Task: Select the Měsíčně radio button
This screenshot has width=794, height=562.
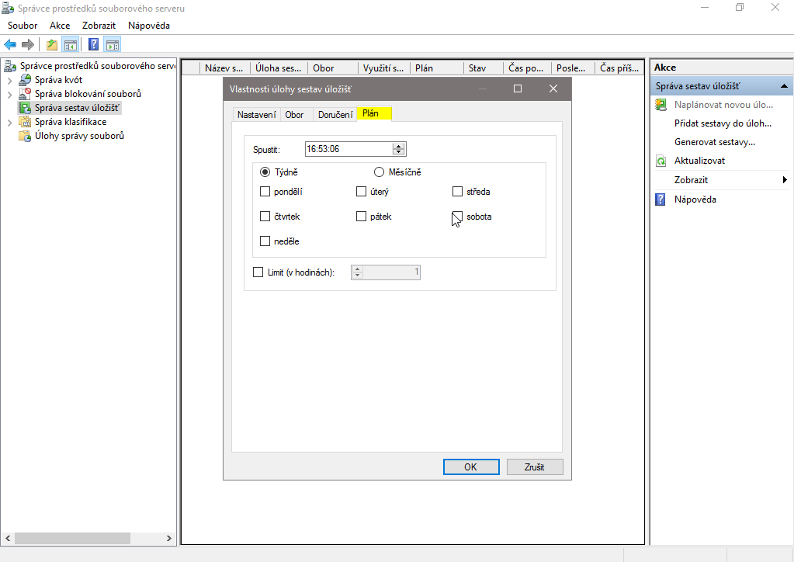Action: 380,172
